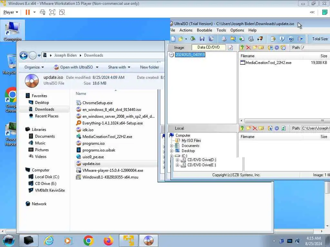330x247 pixels.
Task: Click the Local Path field in UltraISO
Action: tap(316, 128)
